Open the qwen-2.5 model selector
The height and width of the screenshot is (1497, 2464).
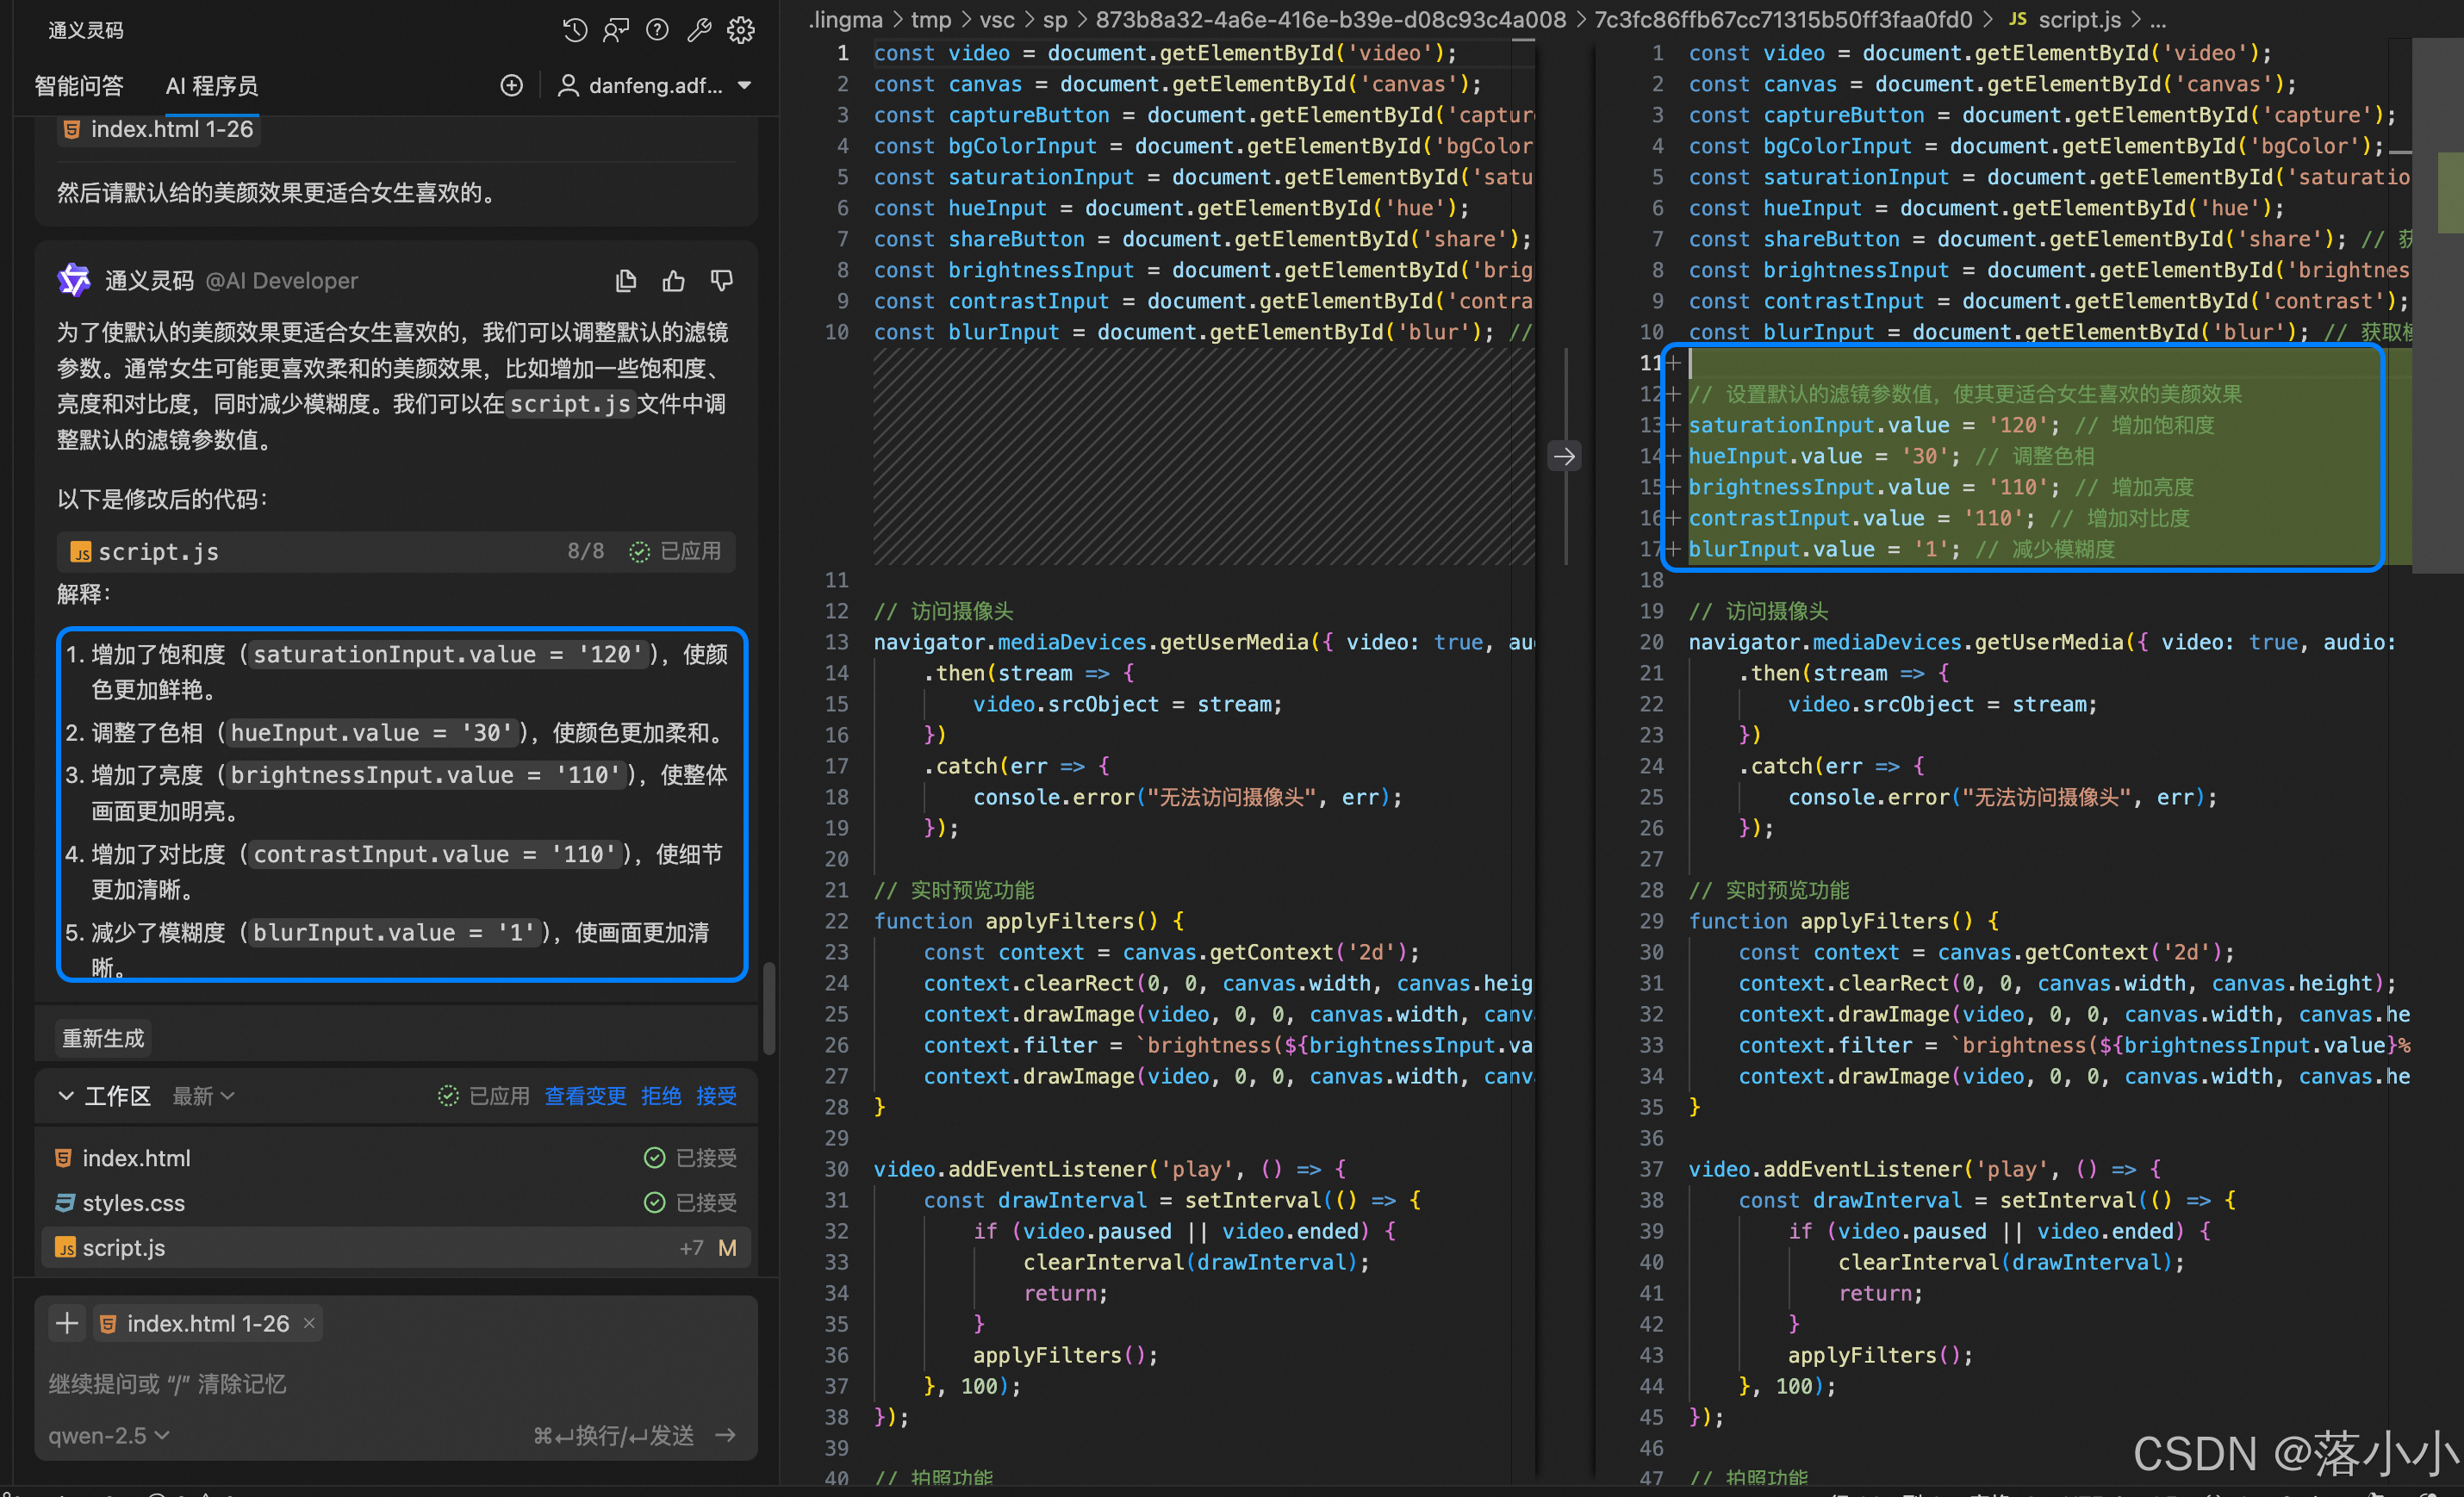[109, 1435]
